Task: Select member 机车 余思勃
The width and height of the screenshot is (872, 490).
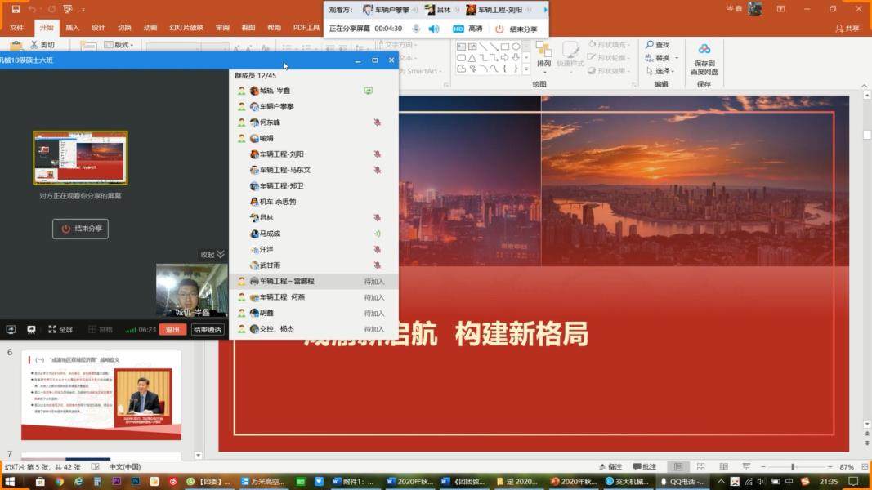Action: click(x=315, y=202)
